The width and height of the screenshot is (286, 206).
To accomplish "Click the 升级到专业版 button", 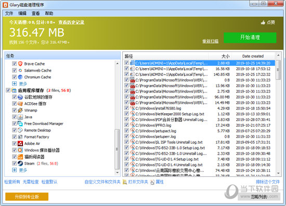I will pos(27,197).
